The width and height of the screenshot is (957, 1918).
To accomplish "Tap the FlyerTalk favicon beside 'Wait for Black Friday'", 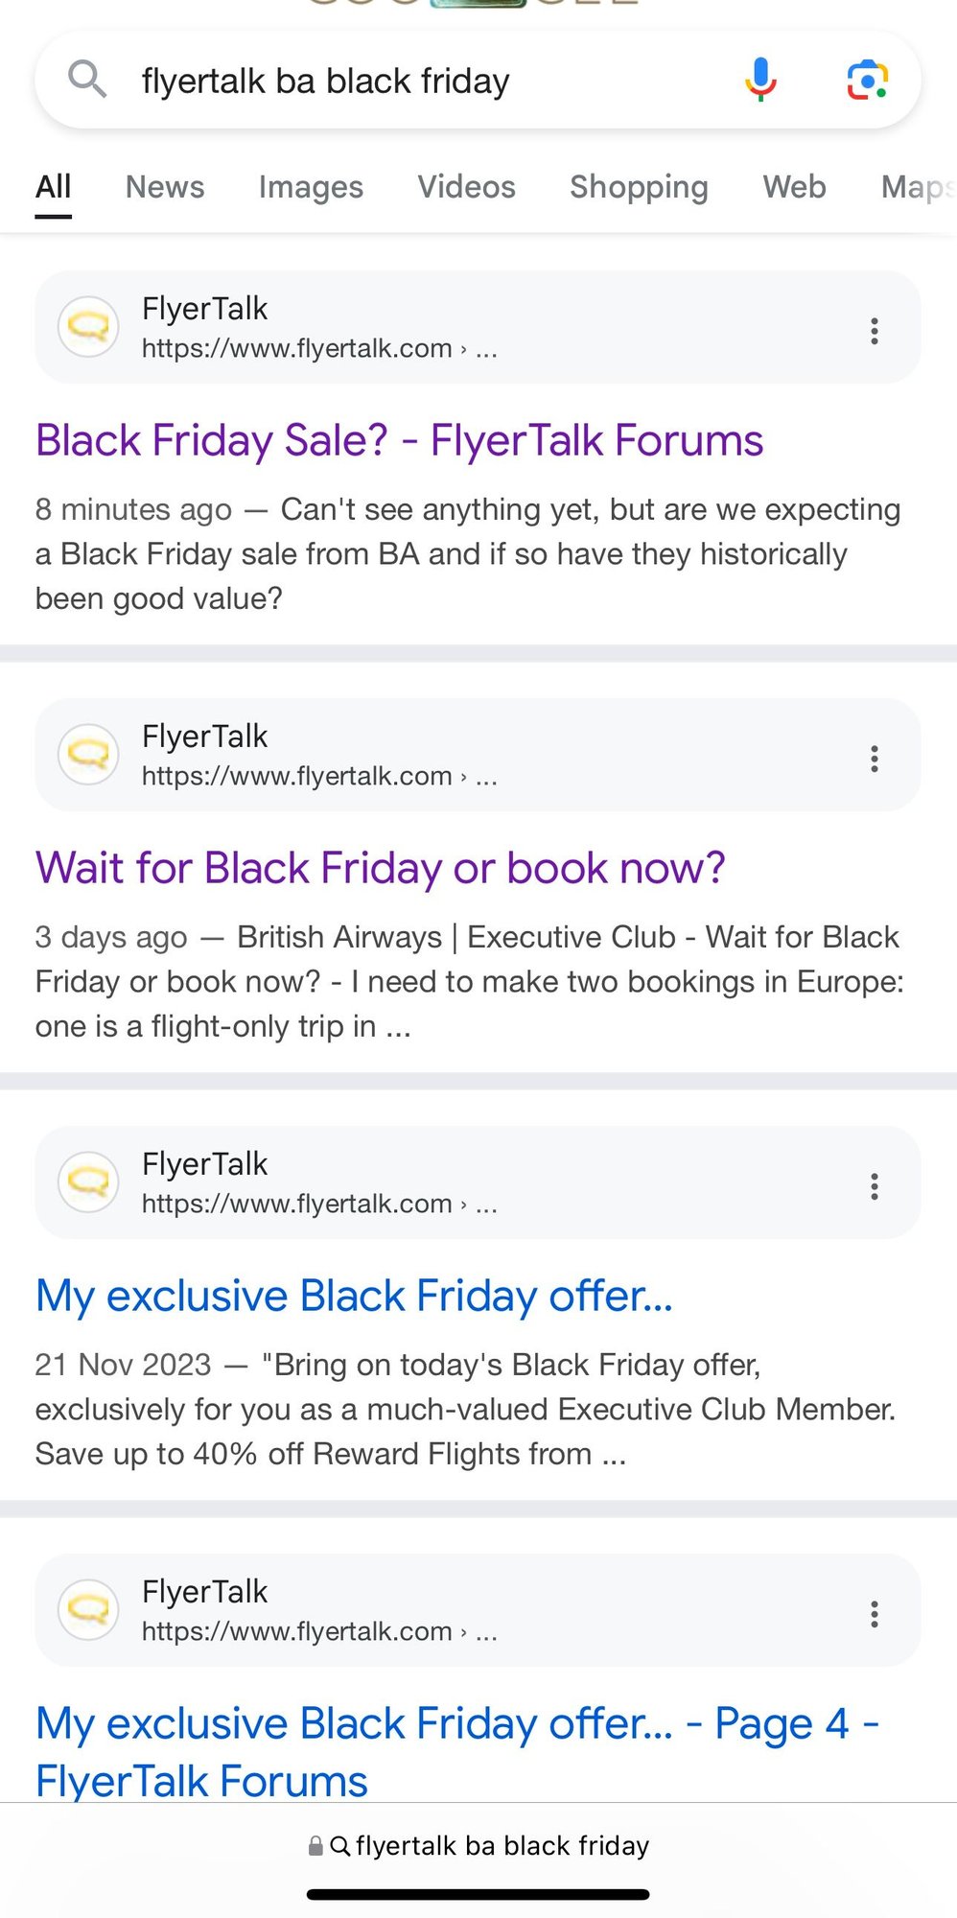I will click(87, 755).
